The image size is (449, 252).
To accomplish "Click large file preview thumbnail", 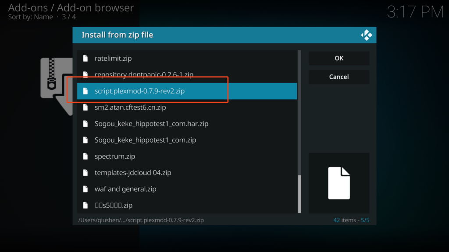I will point(339,183).
